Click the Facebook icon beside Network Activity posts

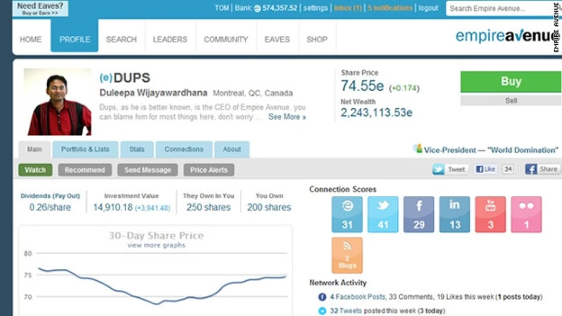point(322,297)
